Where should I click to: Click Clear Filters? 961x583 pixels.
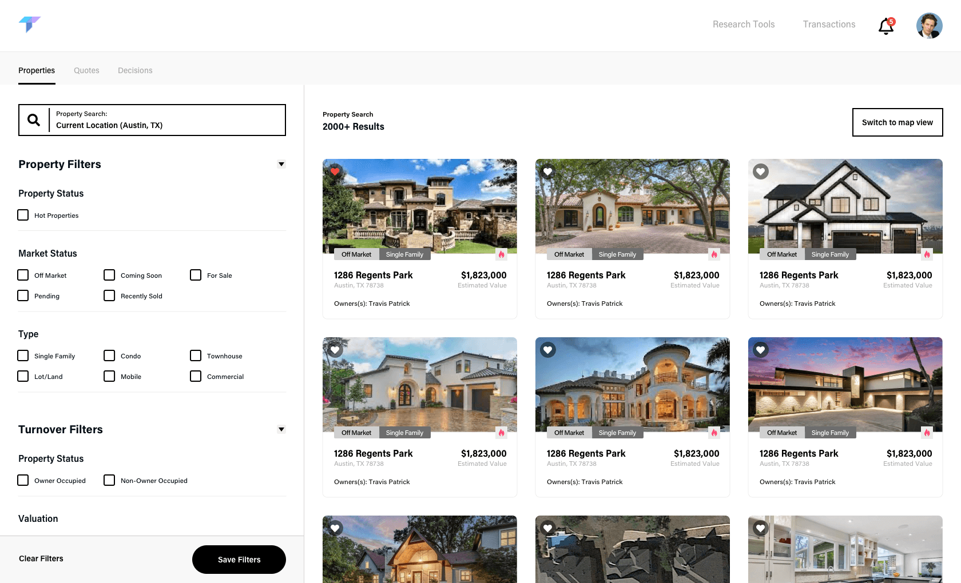tap(41, 558)
